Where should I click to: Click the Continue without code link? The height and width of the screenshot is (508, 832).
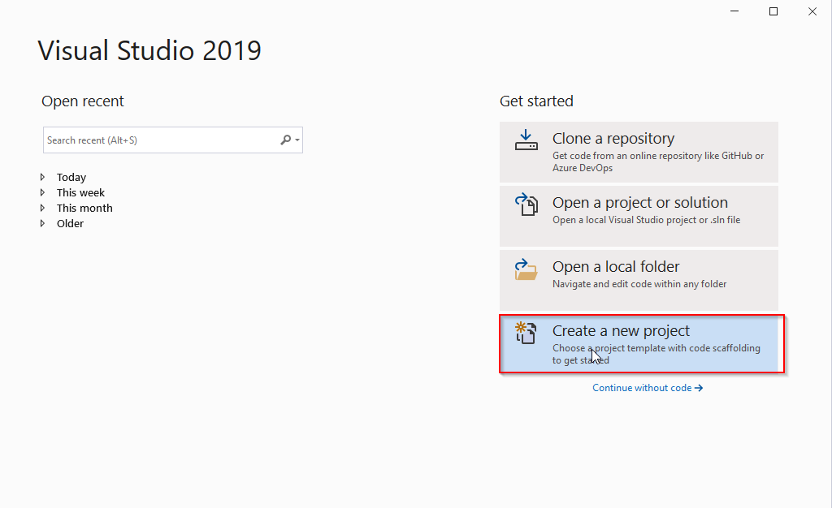pyautogui.click(x=642, y=388)
